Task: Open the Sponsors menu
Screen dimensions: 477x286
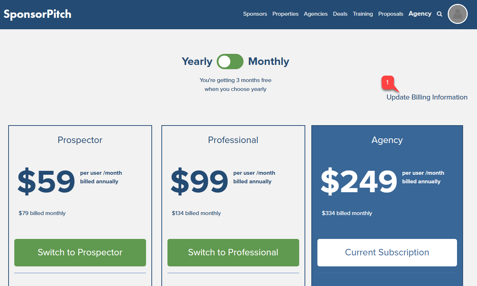Action: pos(255,14)
